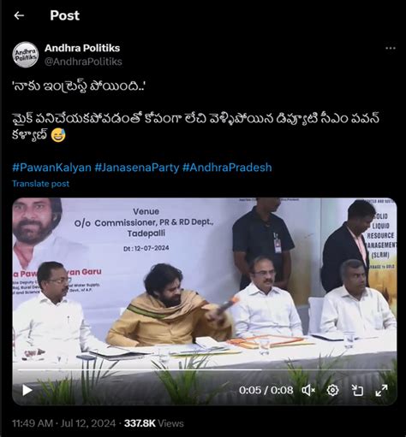Open the @AndhraPolitiks handle link
This screenshot has width=406, height=437.
83,62
